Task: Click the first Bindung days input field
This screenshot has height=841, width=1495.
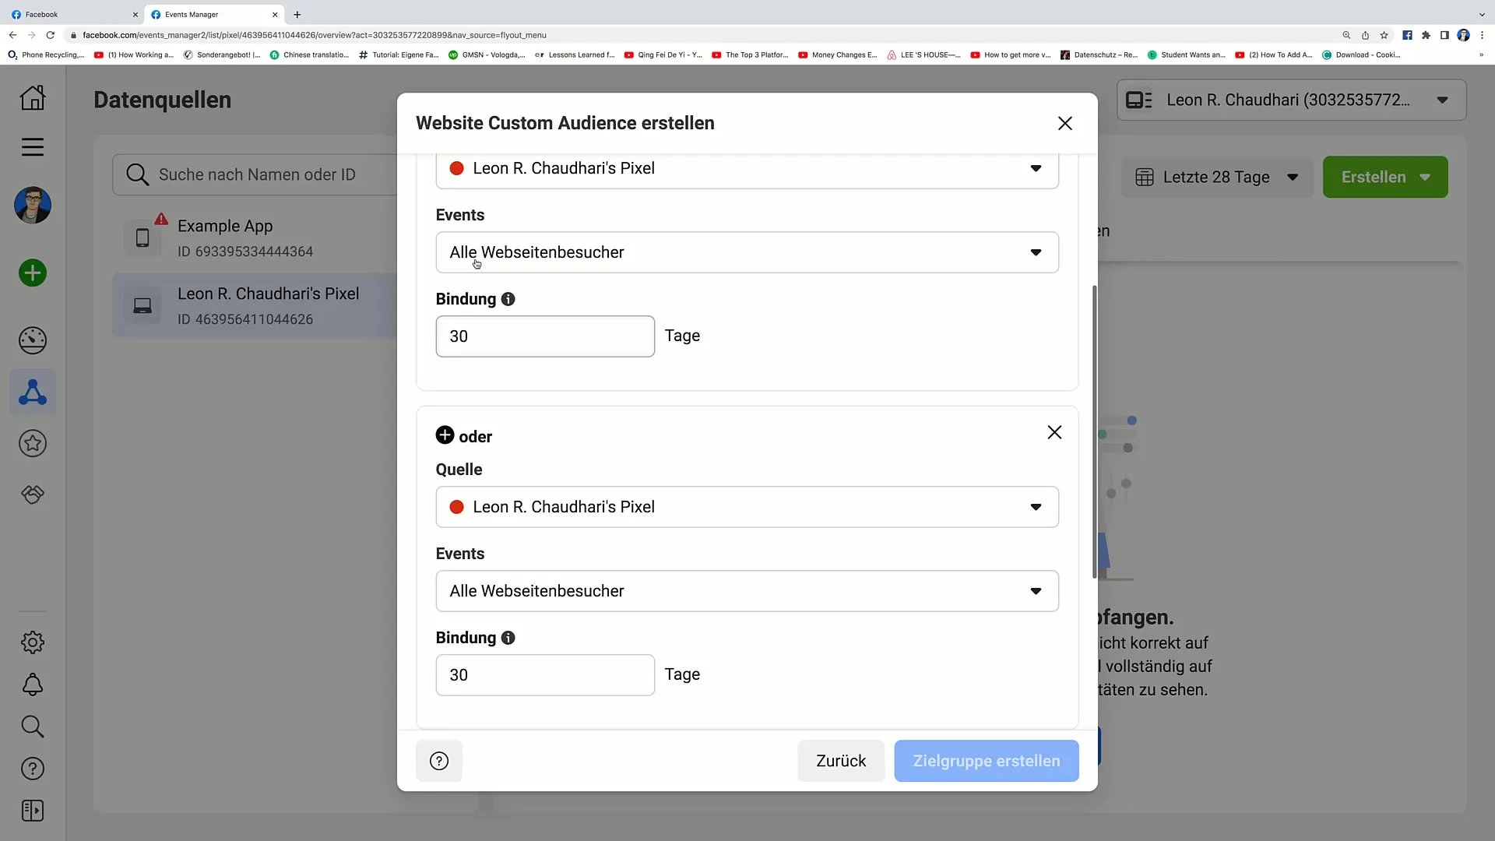Action: (545, 336)
